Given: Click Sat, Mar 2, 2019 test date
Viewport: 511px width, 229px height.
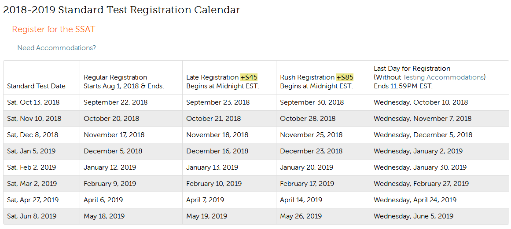Looking at the screenshot, I should click(32, 184).
